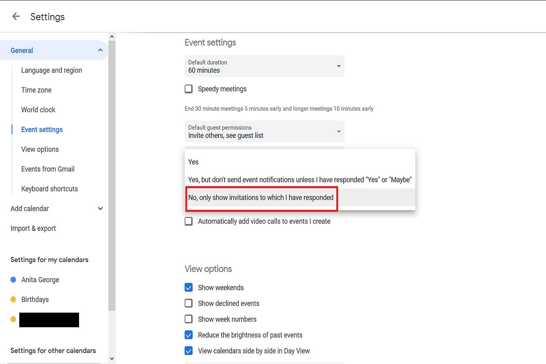This screenshot has height=364, width=546.
Task: Click sidebar scrollbar down arrow
Action: (112, 359)
